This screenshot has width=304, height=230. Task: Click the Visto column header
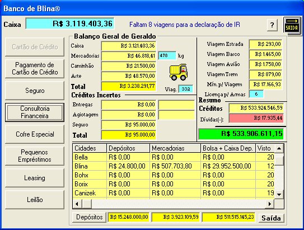265,148
